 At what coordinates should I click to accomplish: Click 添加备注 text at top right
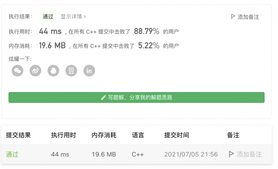tap(248, 17)
